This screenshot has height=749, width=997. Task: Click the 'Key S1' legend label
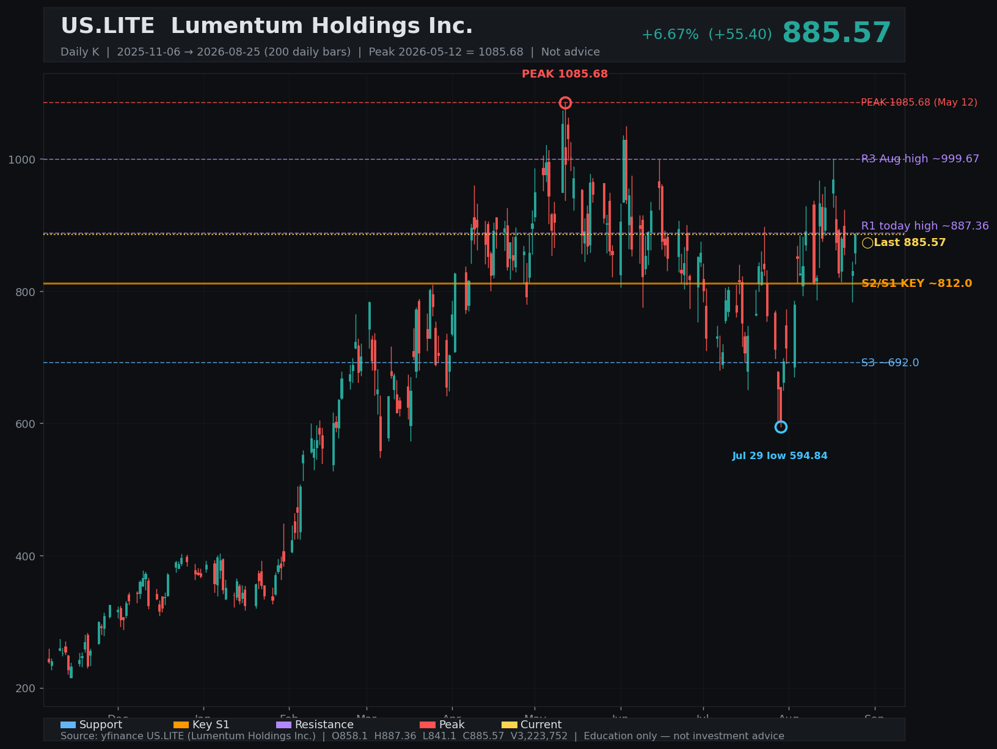211,725
